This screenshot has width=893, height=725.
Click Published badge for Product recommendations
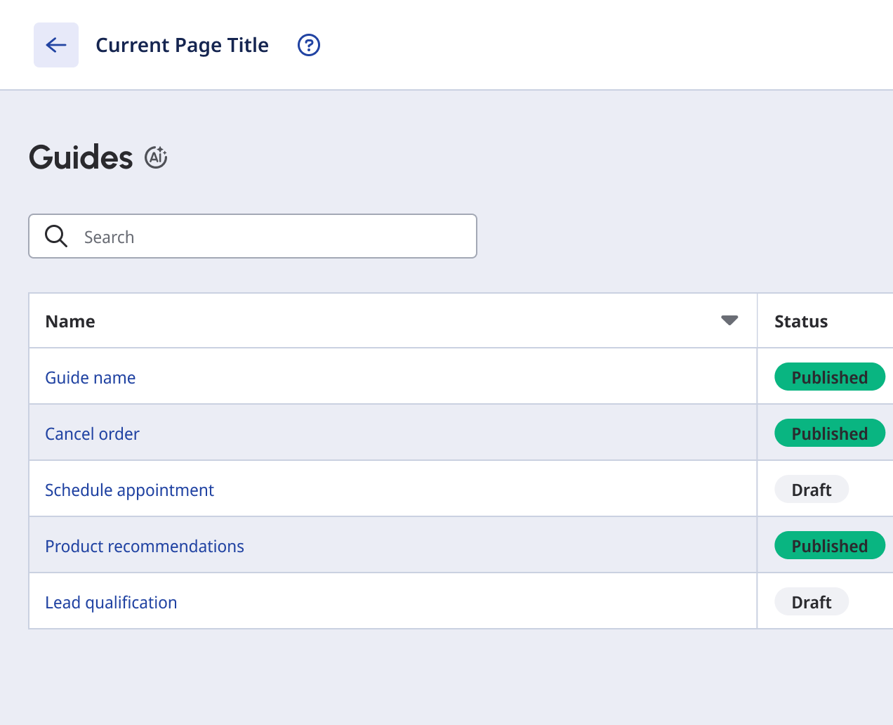pyautogui.click(x=829, y=546)
